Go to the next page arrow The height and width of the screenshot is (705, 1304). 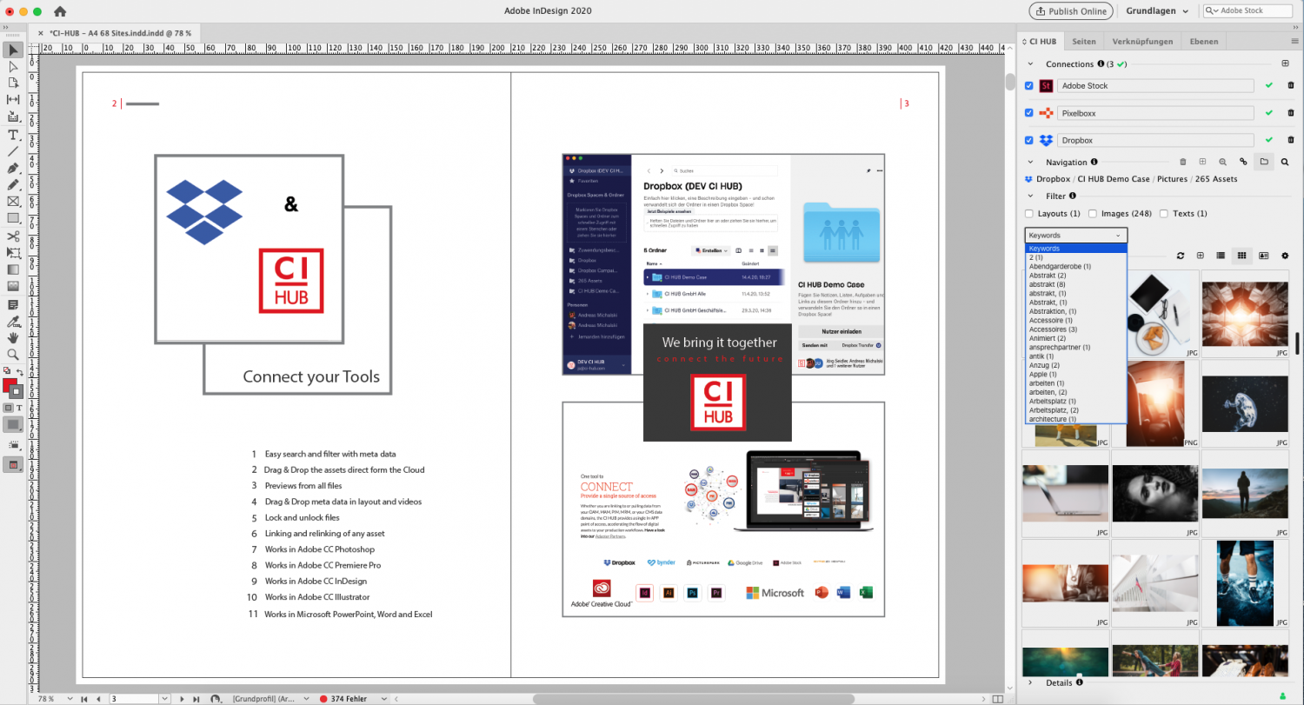click(182, 699)
